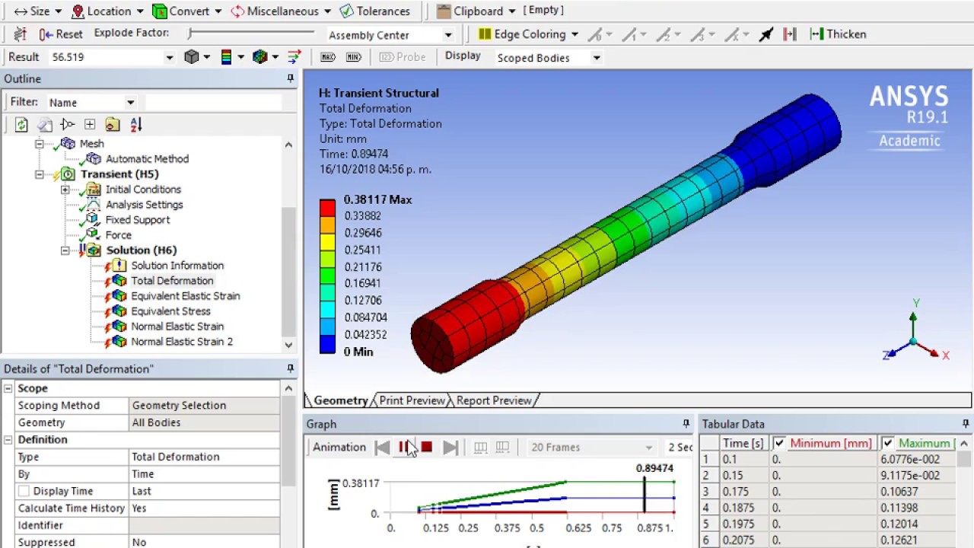Open the Edge Coloring dropdown
Viewport: 974px width, 548px height.
[x=575, y=34]
